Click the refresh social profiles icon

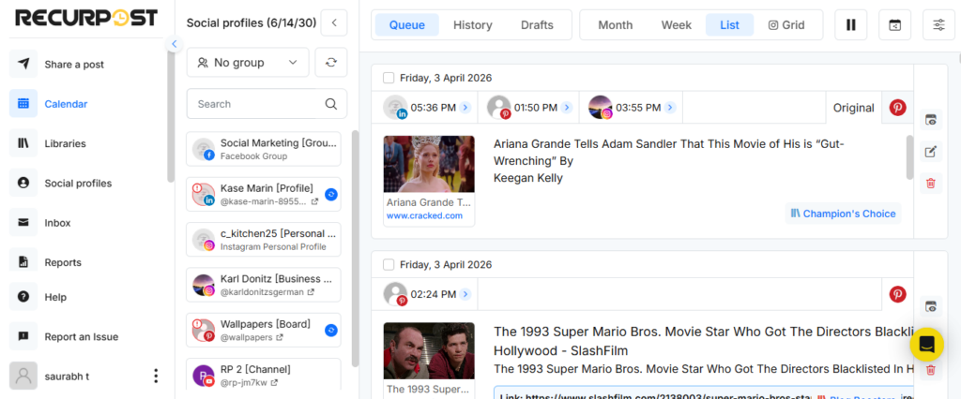pyautogui.click(x=330, y=63)
